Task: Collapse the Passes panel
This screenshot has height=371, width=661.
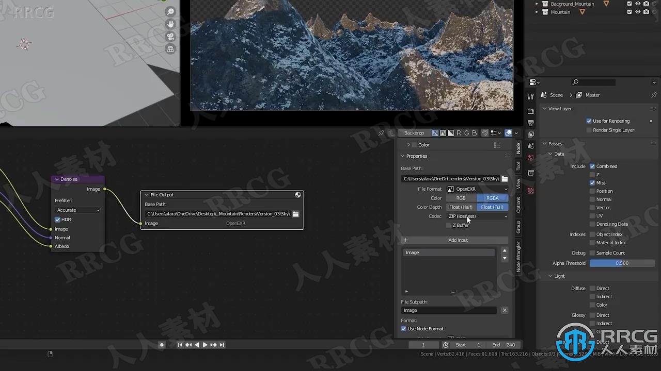Action: [x=544, y=144]
